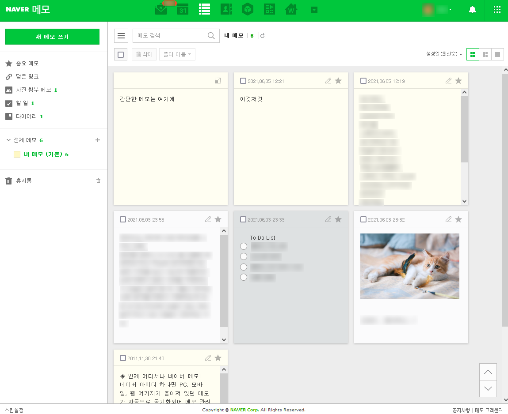
Task: Open 생성일 (최신순) sort dropdown
Action: [x=444, y=54]
